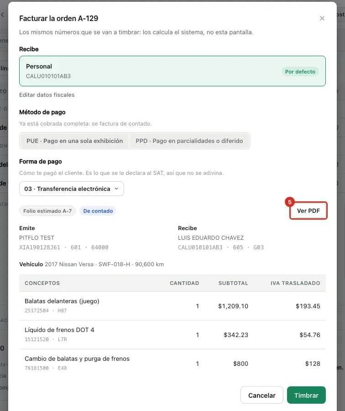
Task: Click the SAT code 78181500 · E48
Action: 46,368
